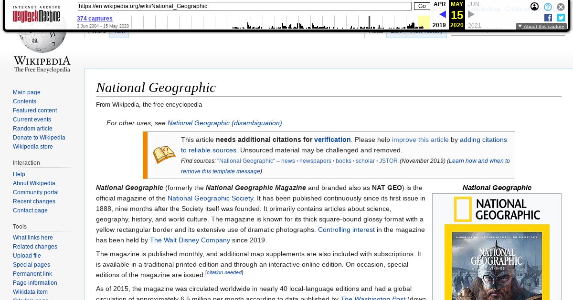Open Upload file link
573x300 pixels.
(x=27, y=256)
